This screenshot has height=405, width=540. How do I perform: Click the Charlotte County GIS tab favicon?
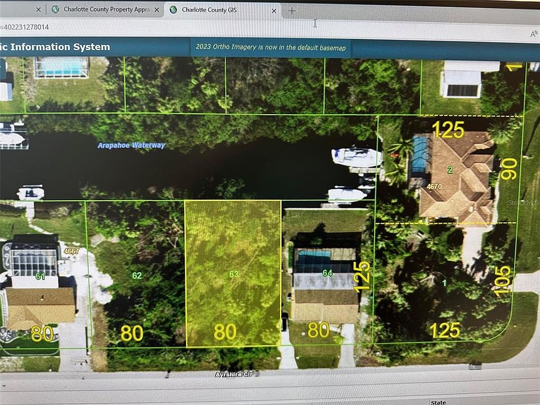pos(173,10)
